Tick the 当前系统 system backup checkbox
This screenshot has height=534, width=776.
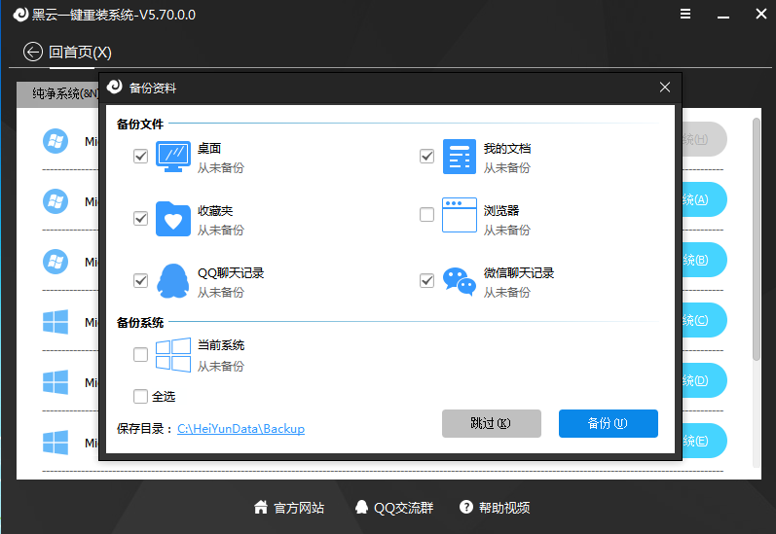tap(141, 355)
